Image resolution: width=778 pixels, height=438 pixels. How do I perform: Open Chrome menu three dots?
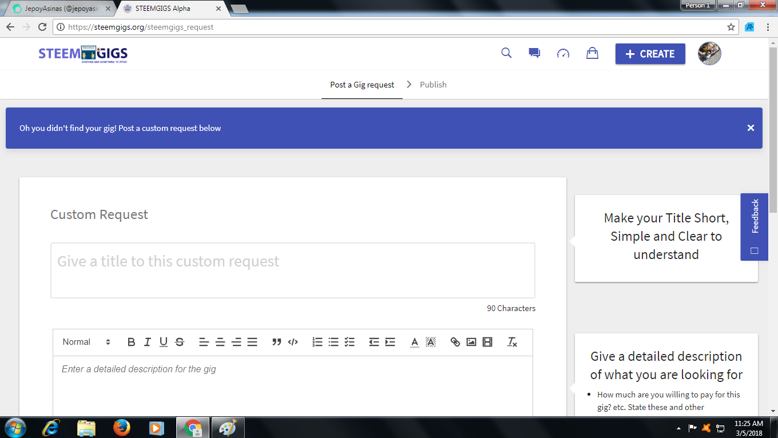768,27
